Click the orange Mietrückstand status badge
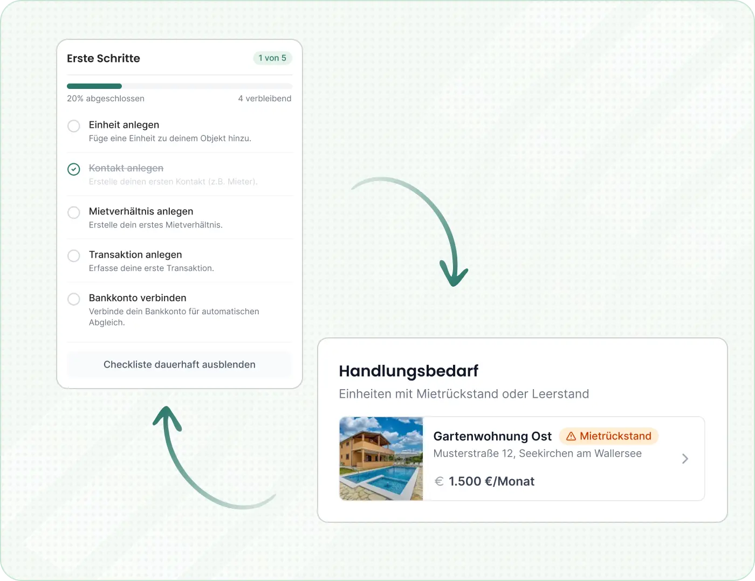The height and width of the screenshot is (581, 755). coord(609,436)
